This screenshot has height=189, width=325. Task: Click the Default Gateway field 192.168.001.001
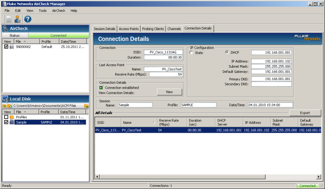tap(272, 72)
